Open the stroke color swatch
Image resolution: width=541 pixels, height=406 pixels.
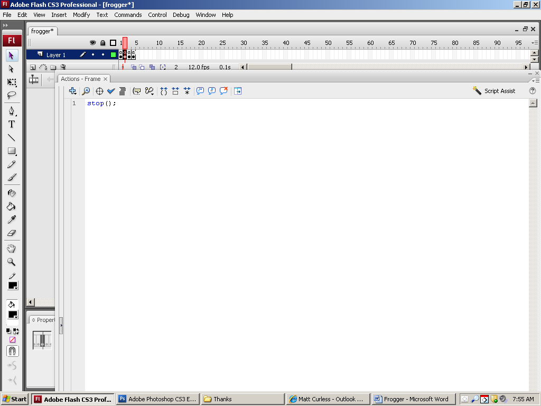13,285
